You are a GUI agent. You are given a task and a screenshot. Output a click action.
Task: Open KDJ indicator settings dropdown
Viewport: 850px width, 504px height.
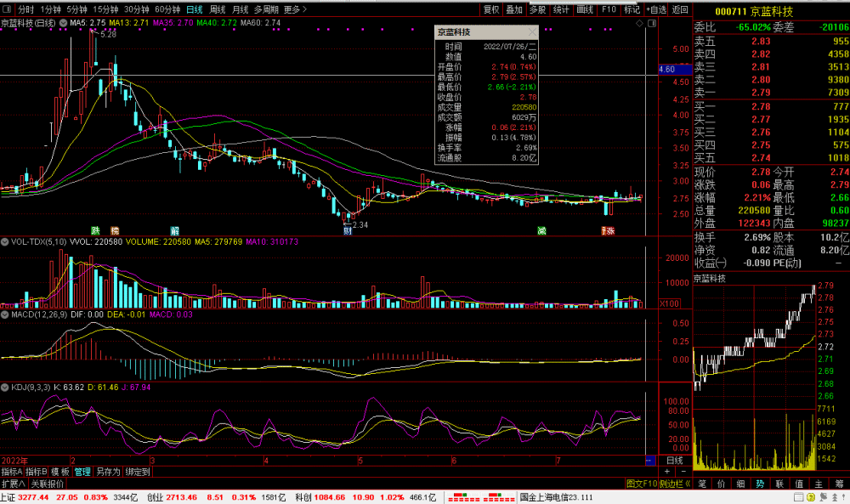[x=5, y=388]
